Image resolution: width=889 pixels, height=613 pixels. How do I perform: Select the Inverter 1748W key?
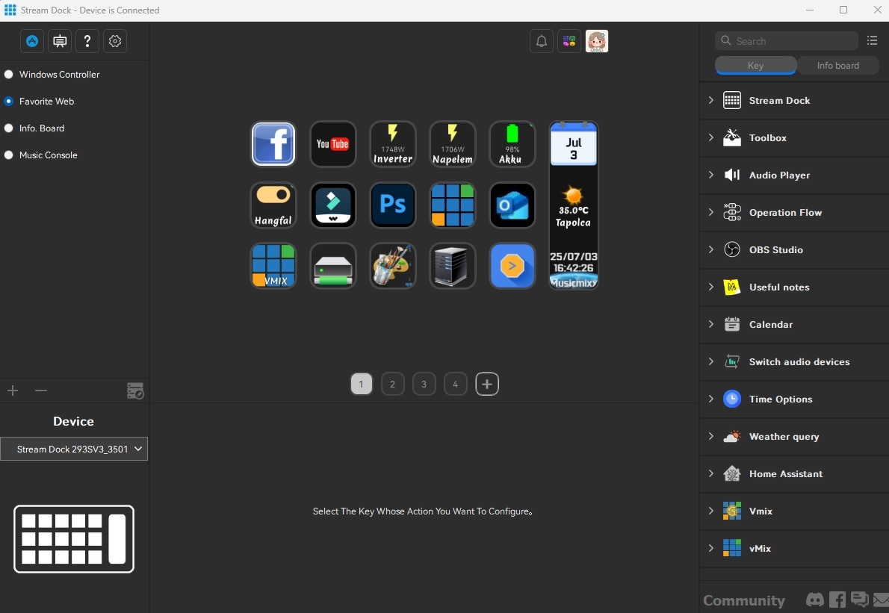point(393,144)
